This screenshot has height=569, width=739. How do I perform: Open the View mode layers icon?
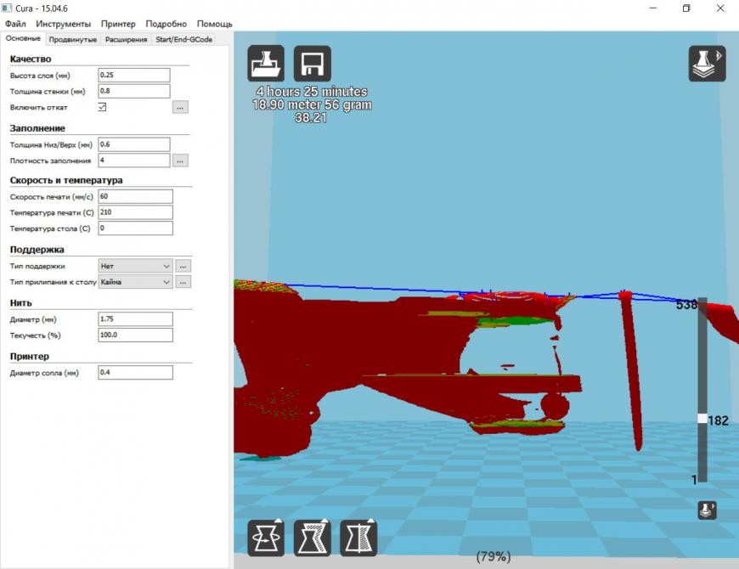click(707, 64)
